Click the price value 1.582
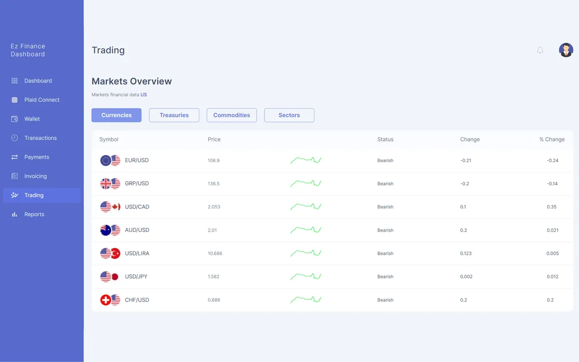579x362 pixels. pyautogui.click(x=214, y=277)
